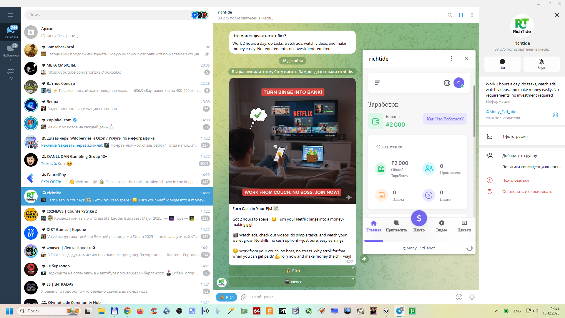Toggle the right info side panel

point(461,15)
